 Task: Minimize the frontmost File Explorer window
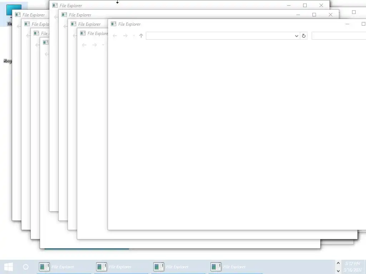coord(347,24)
